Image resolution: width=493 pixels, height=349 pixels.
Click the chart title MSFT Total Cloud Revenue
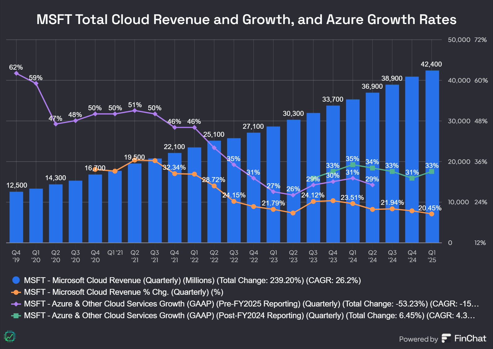tap(246, 19)
